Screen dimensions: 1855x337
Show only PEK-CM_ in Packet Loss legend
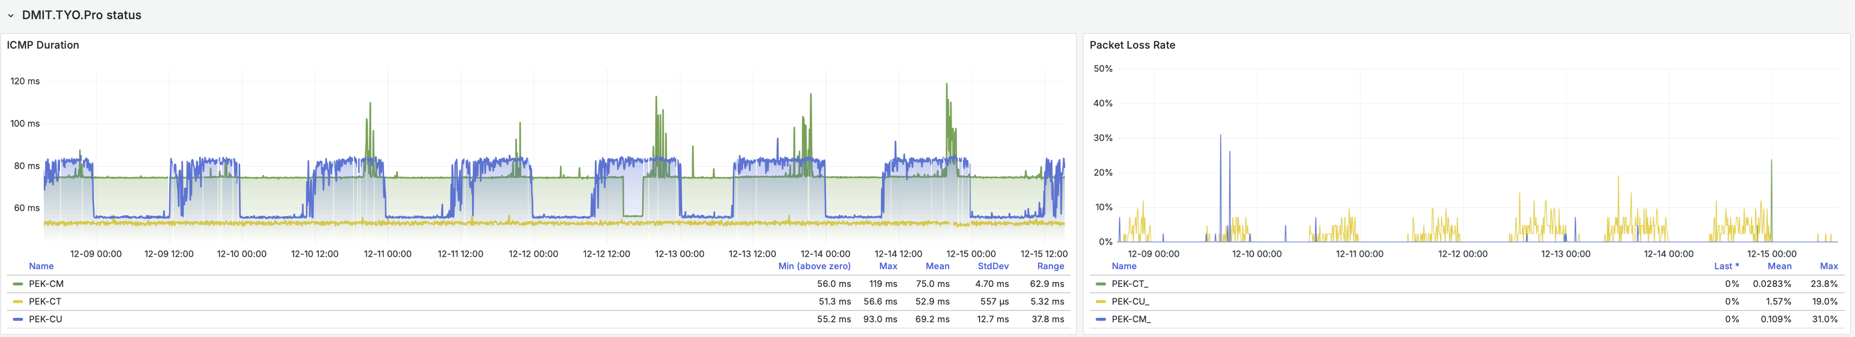[x=1131, y=319]
